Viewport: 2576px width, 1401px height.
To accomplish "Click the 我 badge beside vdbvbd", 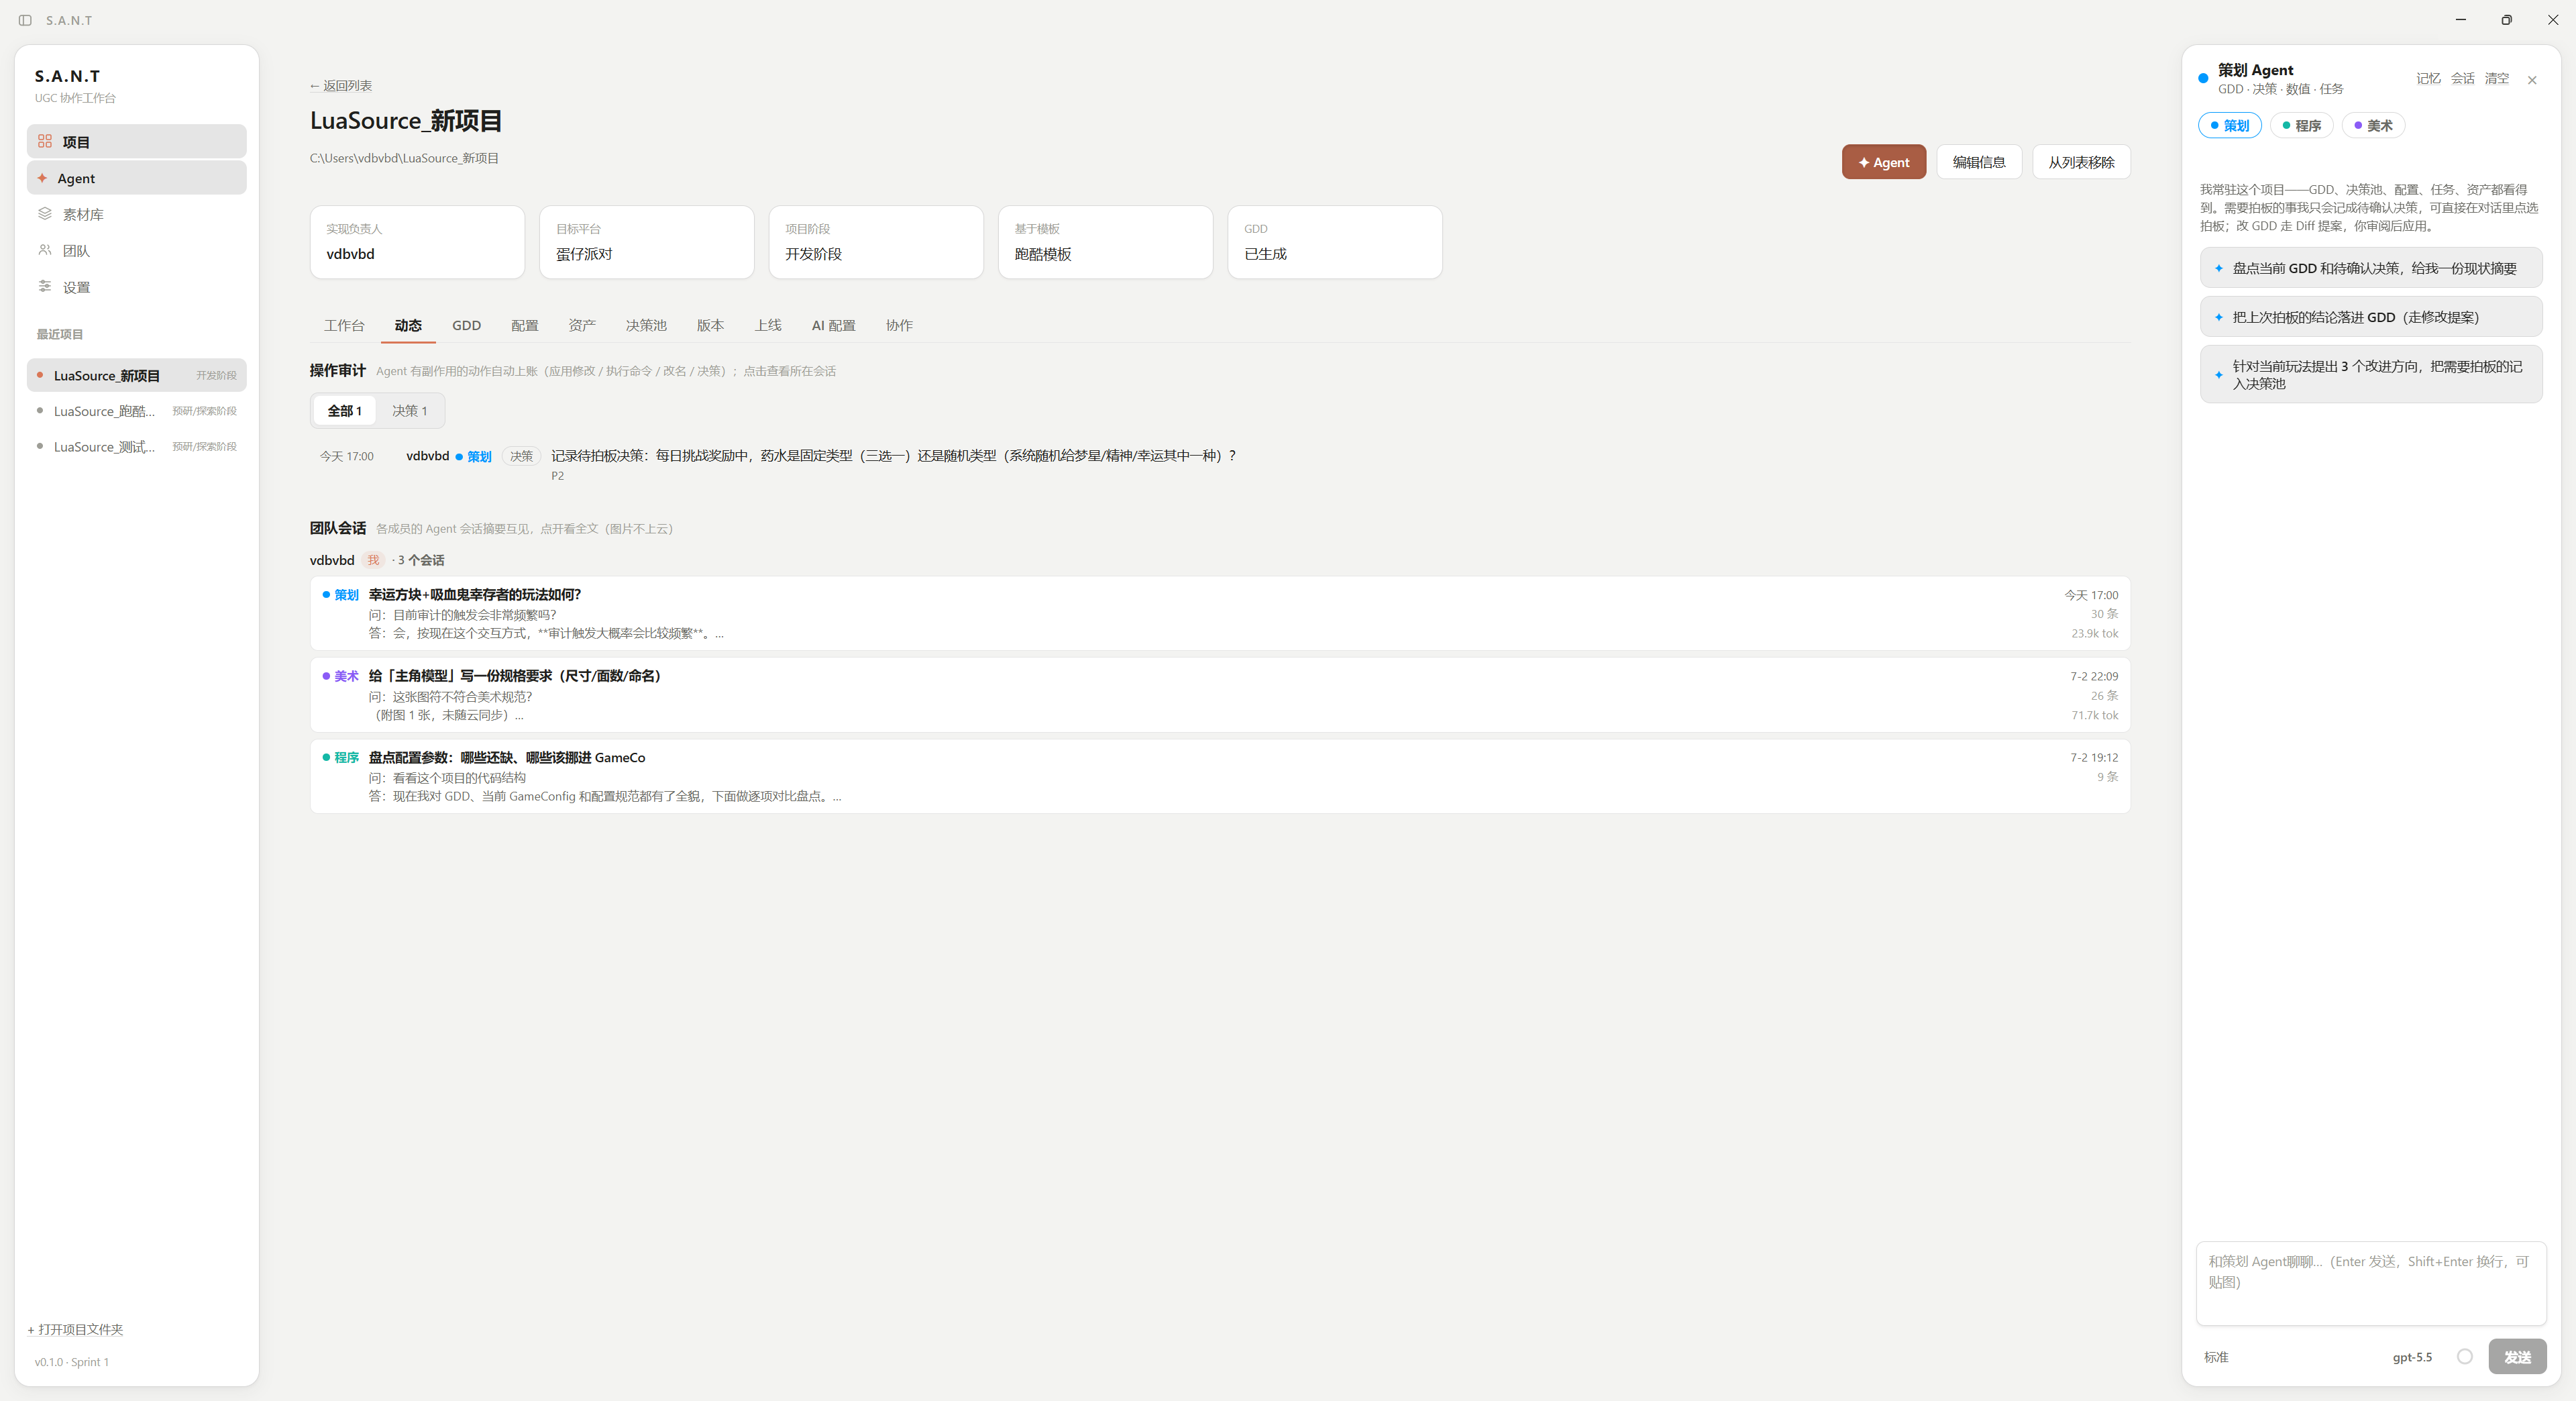I will [x=373, y=560].
